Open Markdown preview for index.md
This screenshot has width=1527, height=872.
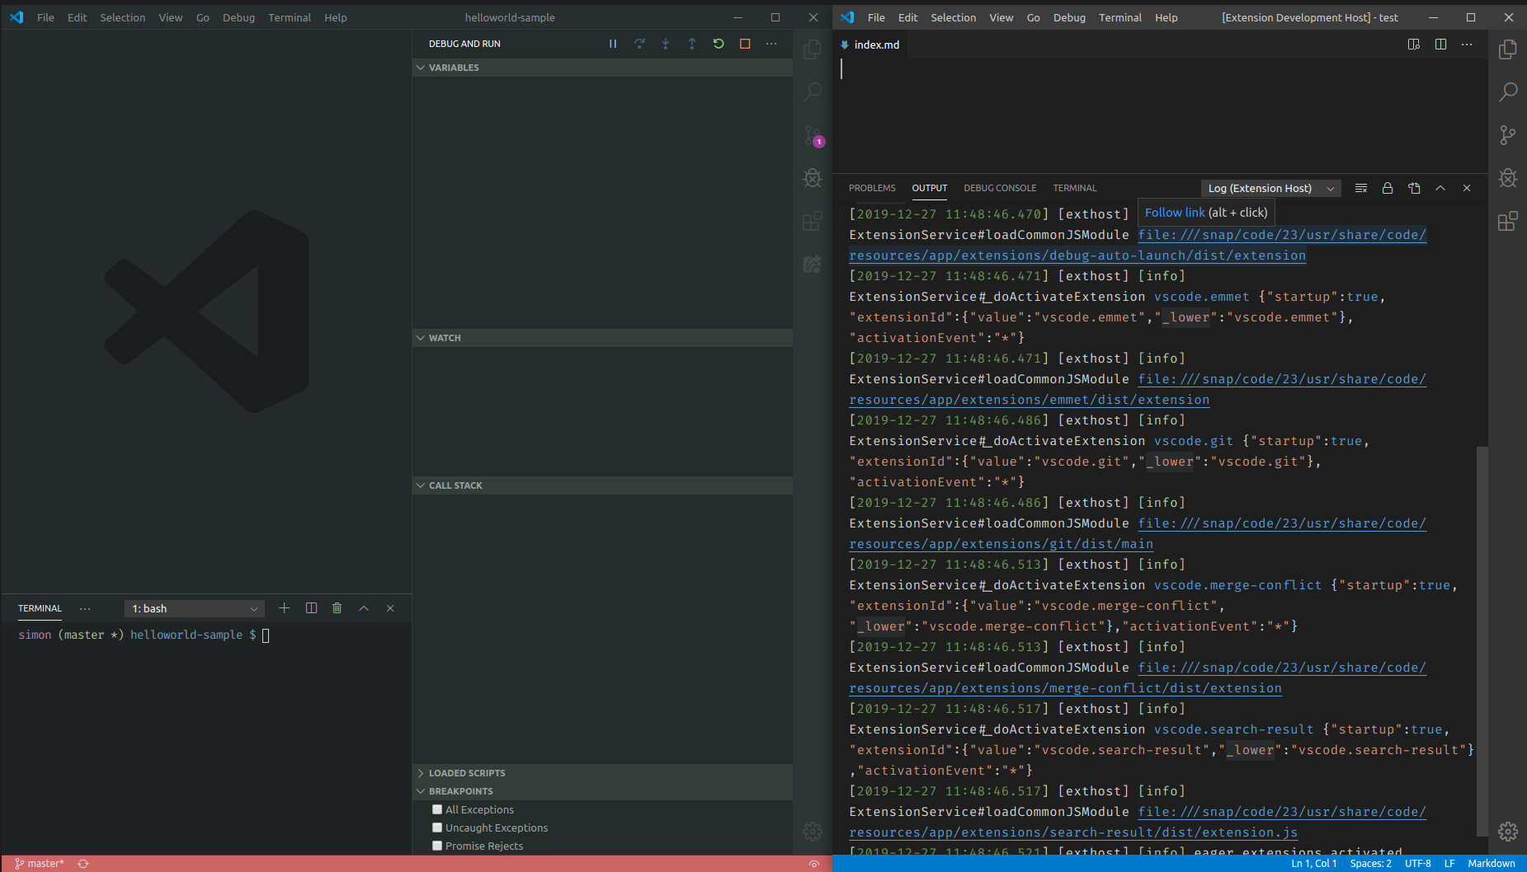point(1414,44)
